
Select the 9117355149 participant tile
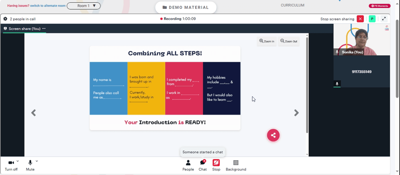click(x=362, y=72)
